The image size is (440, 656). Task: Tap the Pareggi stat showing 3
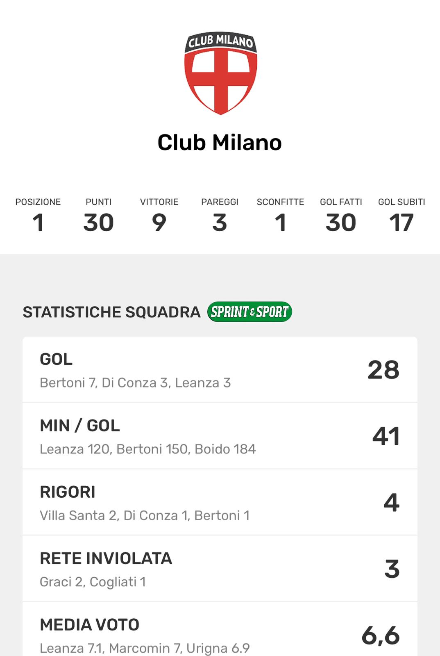220,216
